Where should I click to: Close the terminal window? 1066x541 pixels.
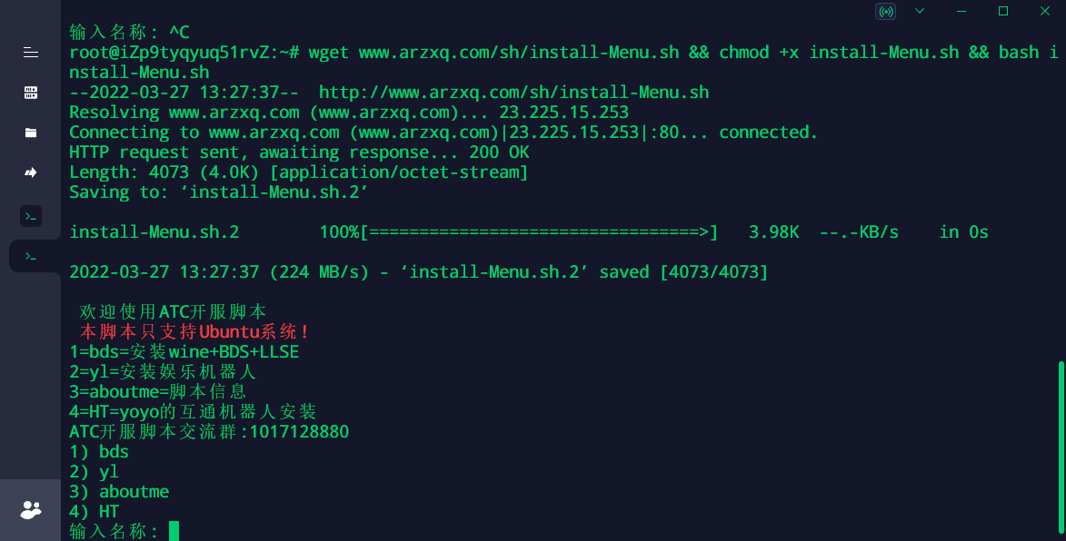click(1045, 11)
